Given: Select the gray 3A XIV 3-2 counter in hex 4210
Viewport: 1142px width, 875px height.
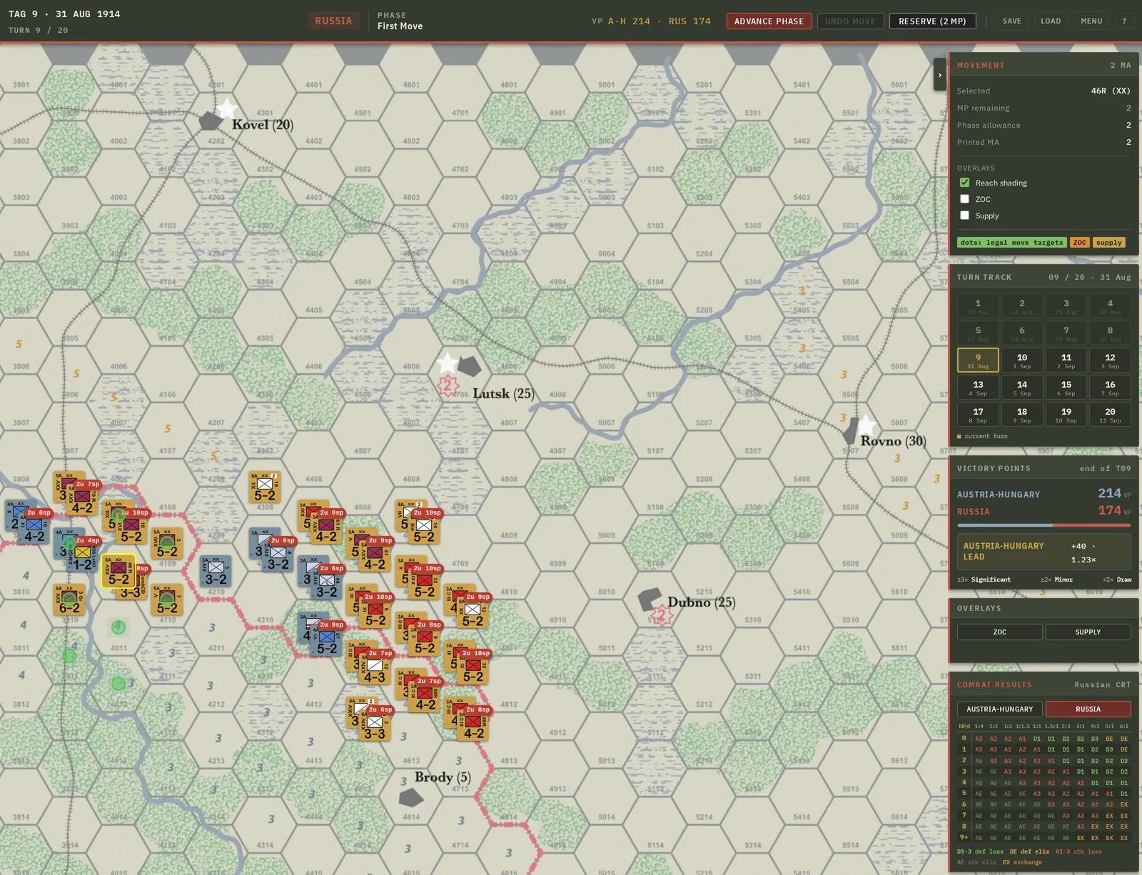Looking at the screenshot, I should click(x=216, y=572).
